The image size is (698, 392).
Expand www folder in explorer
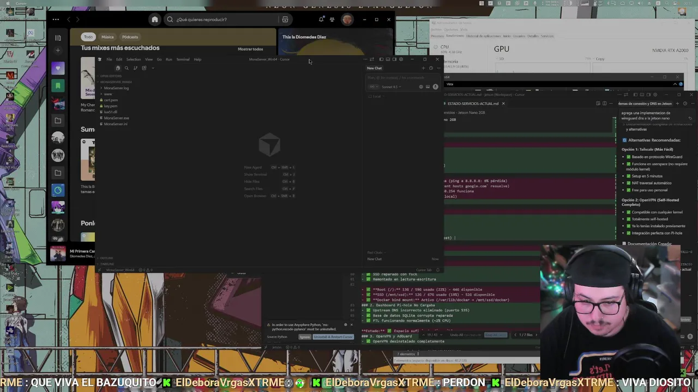(x=108, y=94)
